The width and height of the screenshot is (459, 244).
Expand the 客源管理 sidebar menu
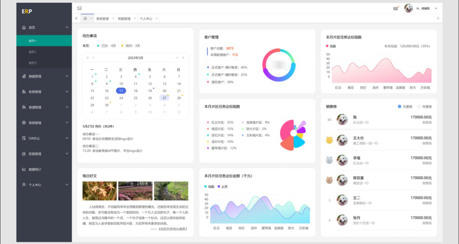click(x=44, y=107)
